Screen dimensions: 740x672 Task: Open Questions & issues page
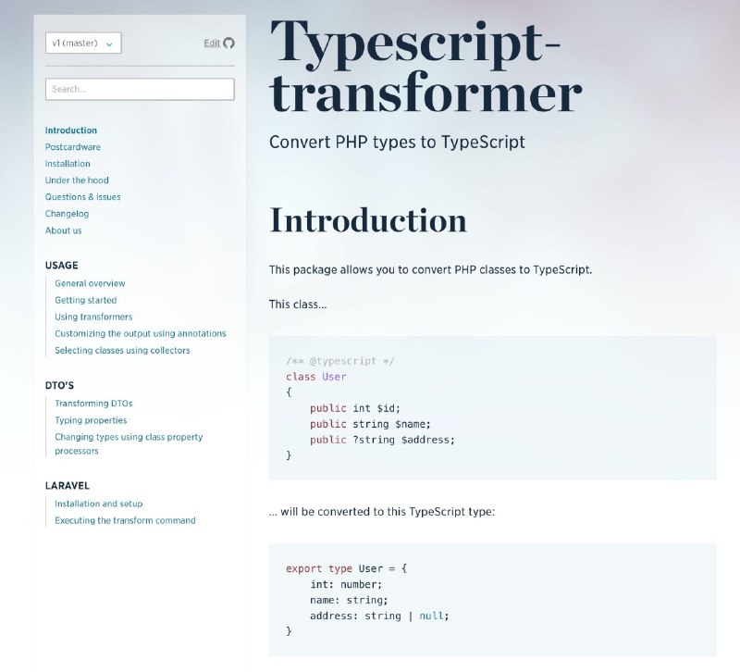pyautogui.click(x=82, y=197)
